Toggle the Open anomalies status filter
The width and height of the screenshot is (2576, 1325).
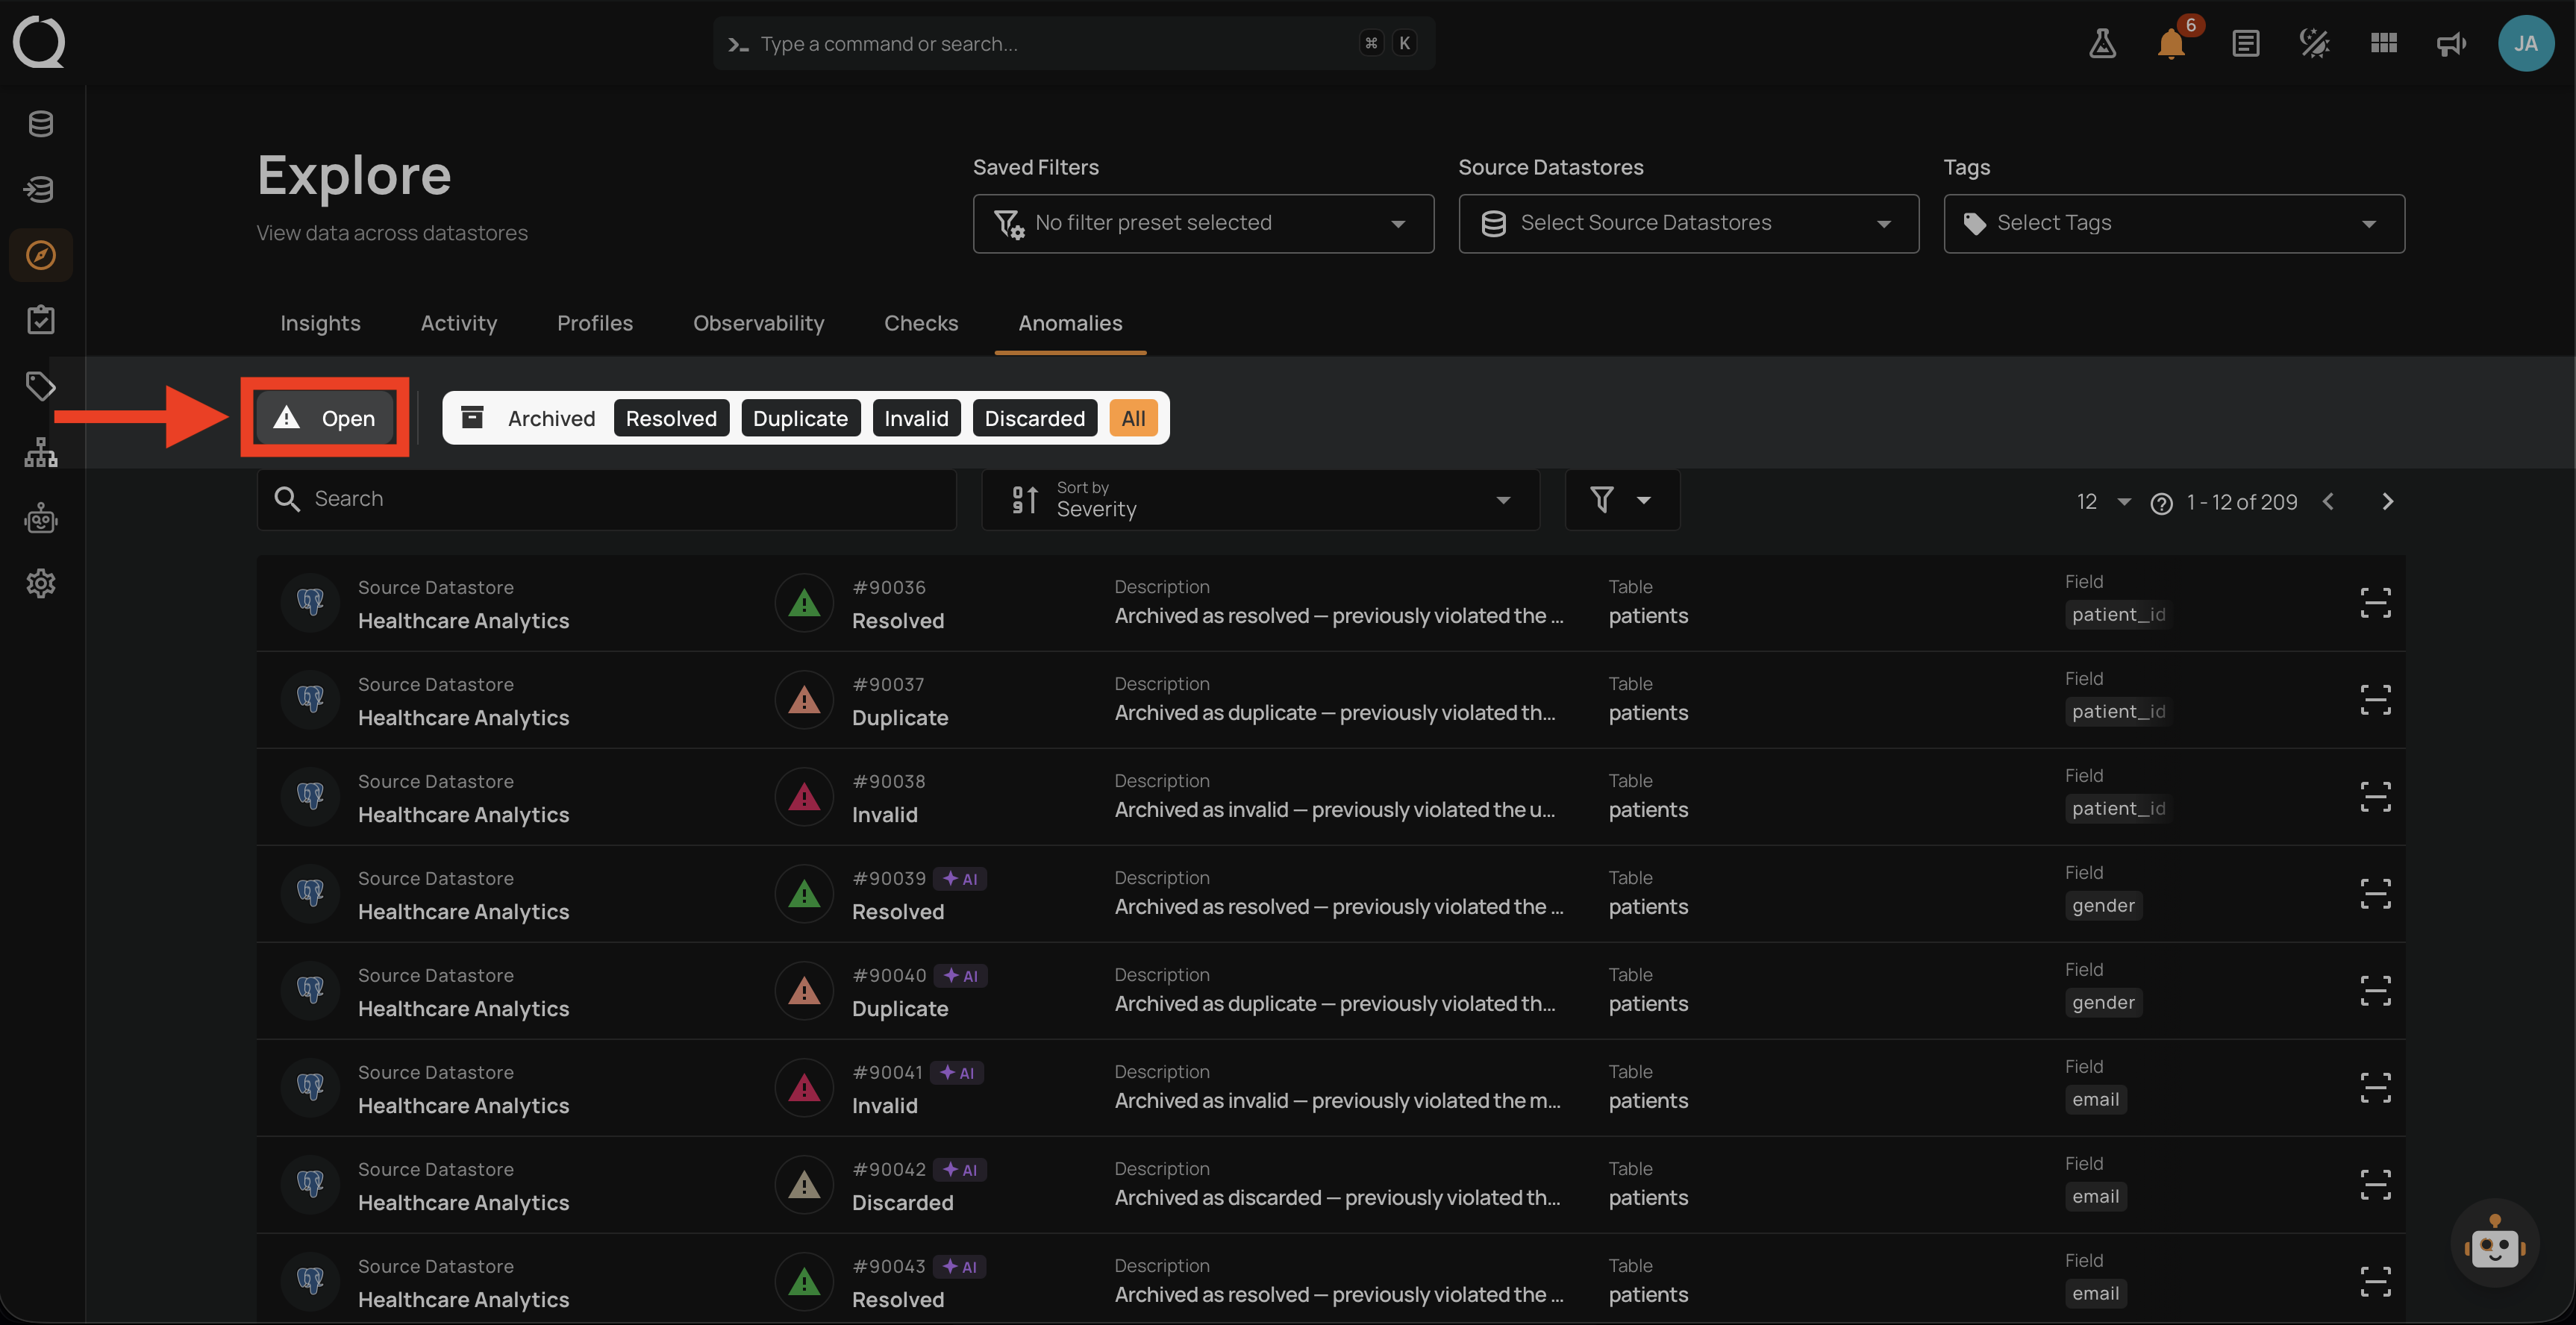coord(325,418)
